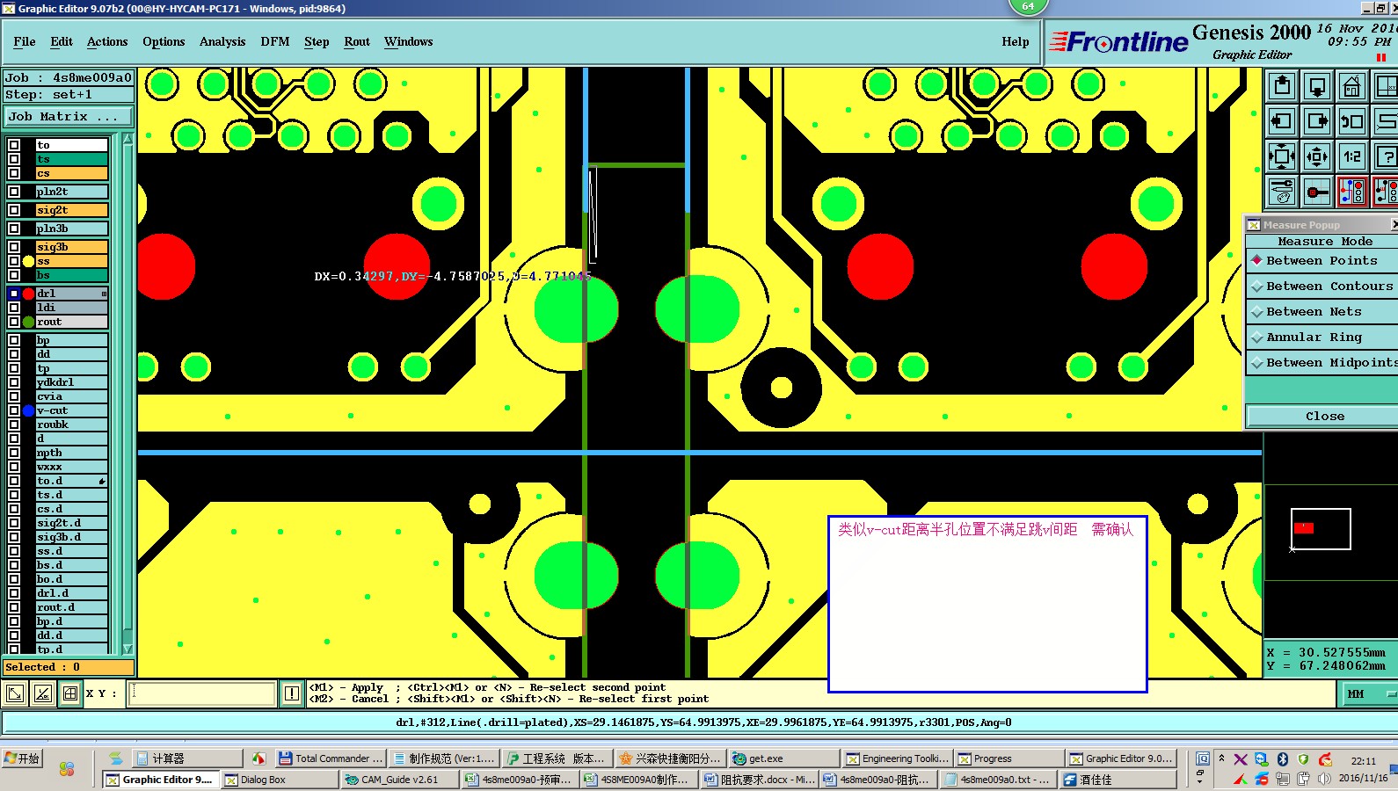Screen dimensions: 1398x791
Task: Open the Edit menu
Action: (x=62, y=42)
